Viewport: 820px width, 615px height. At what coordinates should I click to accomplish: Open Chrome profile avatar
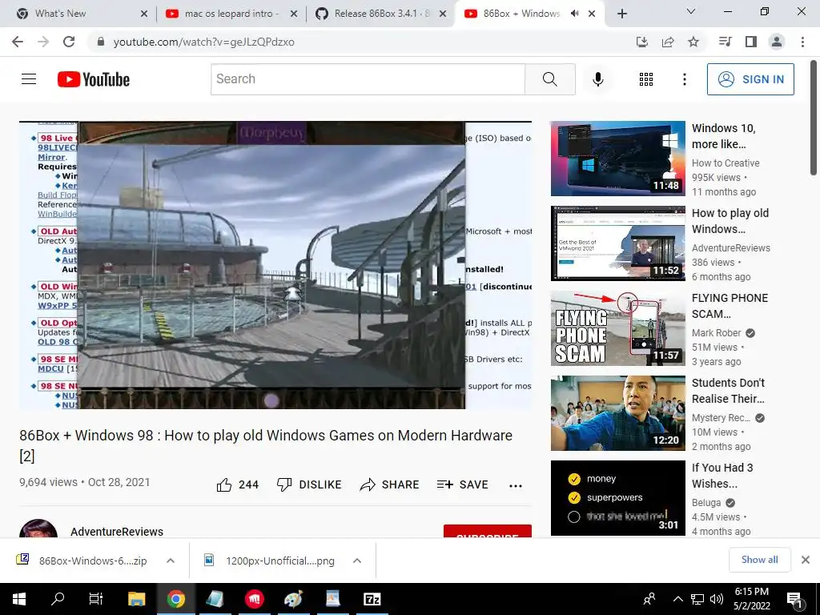tap(777, 42)
